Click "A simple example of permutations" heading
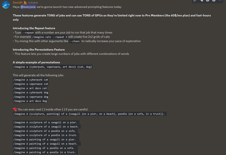Screen dimensions: 226x155 click(36, 62)
